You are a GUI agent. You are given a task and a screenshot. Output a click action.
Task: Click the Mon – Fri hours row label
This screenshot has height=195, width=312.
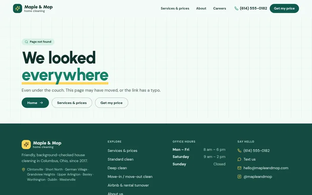(x=181, y=149)
